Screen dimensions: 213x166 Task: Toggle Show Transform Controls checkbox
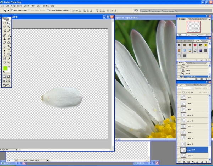point(48,10)
